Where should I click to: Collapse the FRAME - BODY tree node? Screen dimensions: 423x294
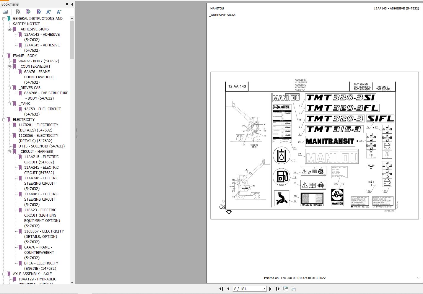coord(4,56)
